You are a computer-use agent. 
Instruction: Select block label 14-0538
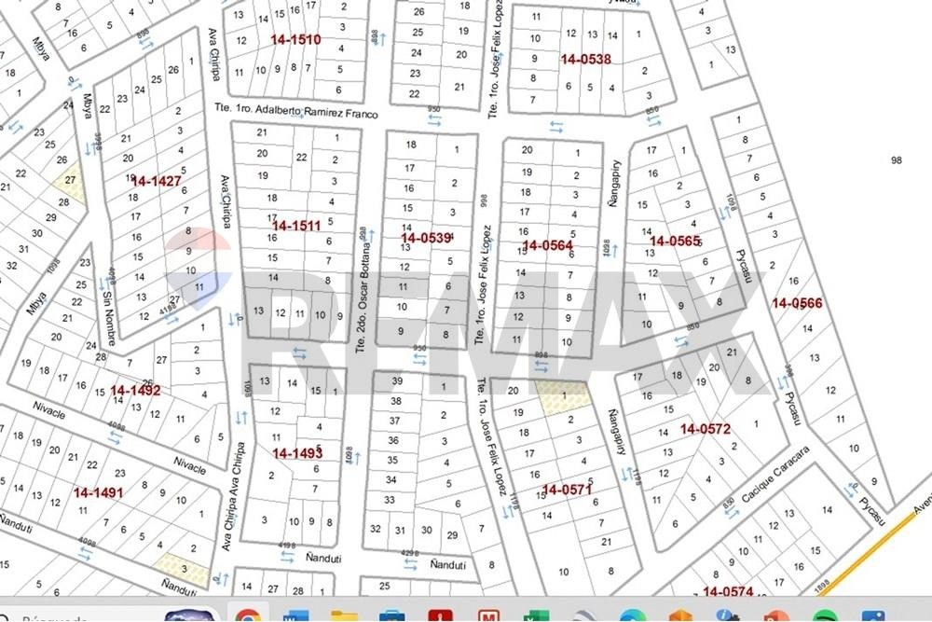pyautogui.click(x=585, y=59)
